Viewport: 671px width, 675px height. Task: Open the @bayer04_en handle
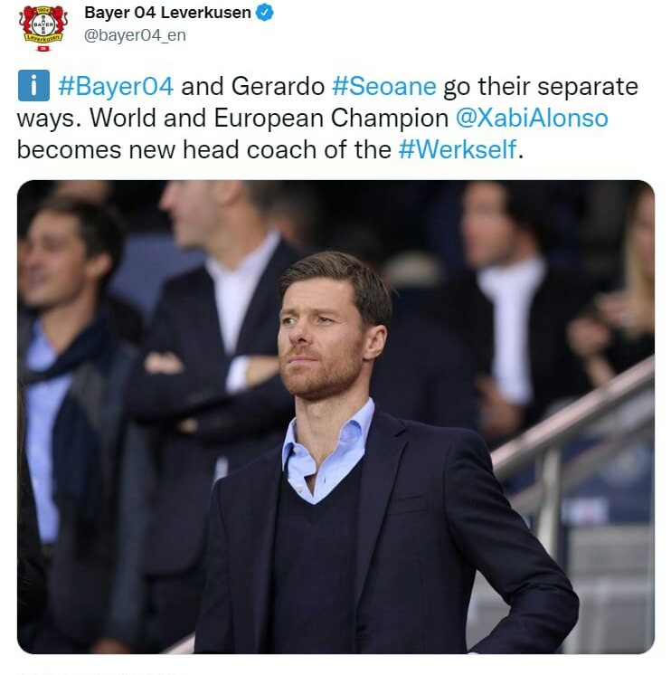[135, 35]
